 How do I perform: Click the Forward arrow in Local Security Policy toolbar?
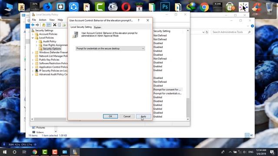(37, 25)
